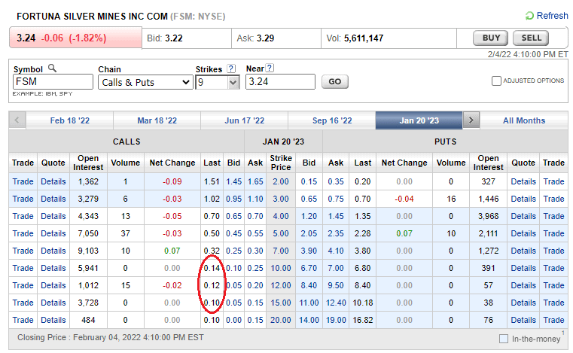The height and width of the screenshot is (353, 573).
Task: Click Trade link for 2.00 strike call
Action: (x=23, y=181)
